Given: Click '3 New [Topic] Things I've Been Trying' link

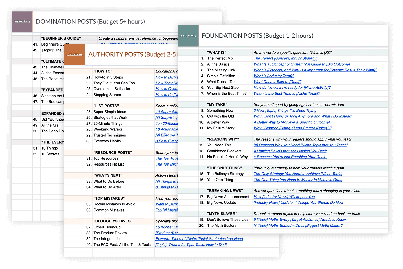Looking at the screenshot, I should pos(285,111).
